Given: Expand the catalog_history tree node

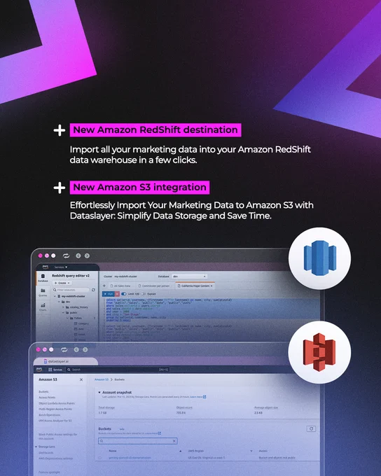Looking at the screenshot, I should point(63,307).
